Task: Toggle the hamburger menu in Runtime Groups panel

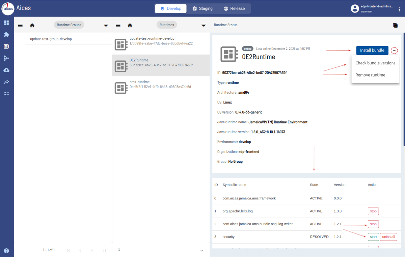Action: click(20, 25)
